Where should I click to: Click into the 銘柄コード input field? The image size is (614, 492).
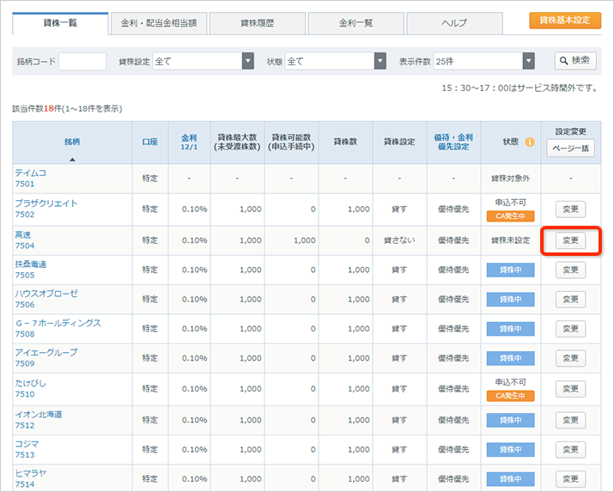pos(82,61)
